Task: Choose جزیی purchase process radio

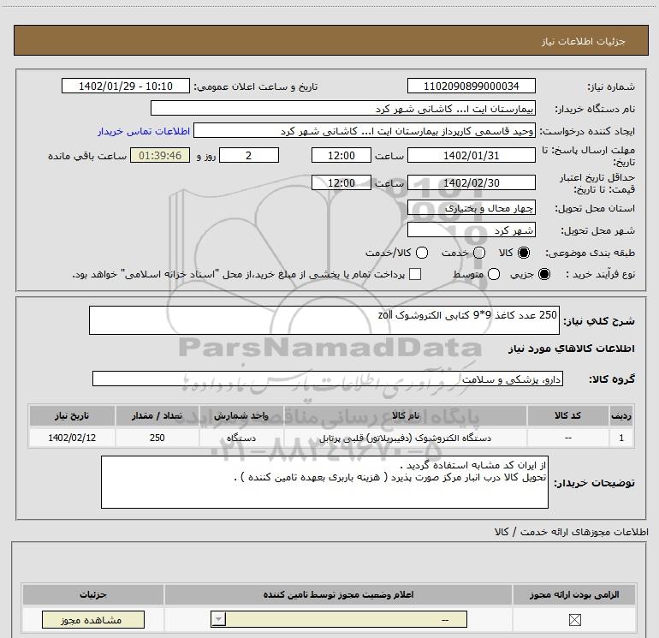Action: click(x=543, y=274)
